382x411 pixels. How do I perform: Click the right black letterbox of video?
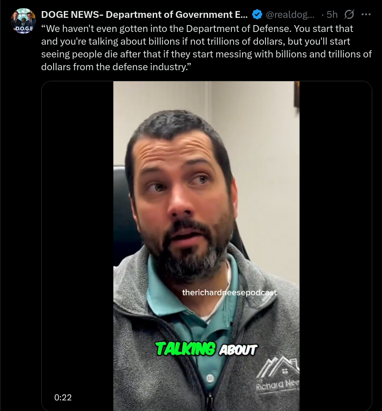pos(336,246)
